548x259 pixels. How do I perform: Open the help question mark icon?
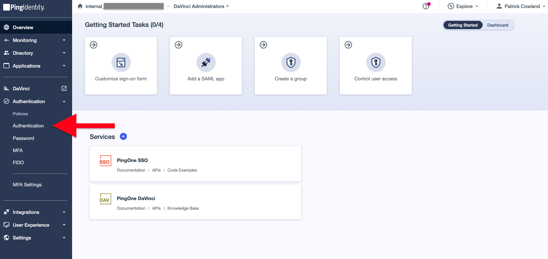pos(426,6)
